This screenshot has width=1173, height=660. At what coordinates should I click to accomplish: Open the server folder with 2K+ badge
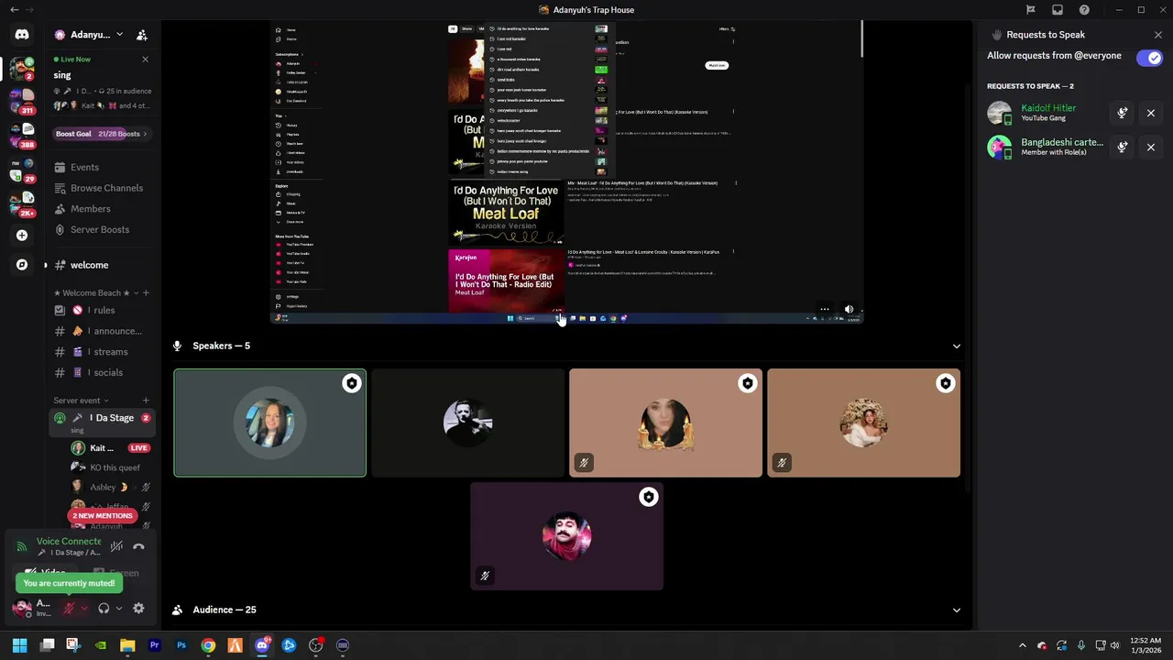[22, 203]
